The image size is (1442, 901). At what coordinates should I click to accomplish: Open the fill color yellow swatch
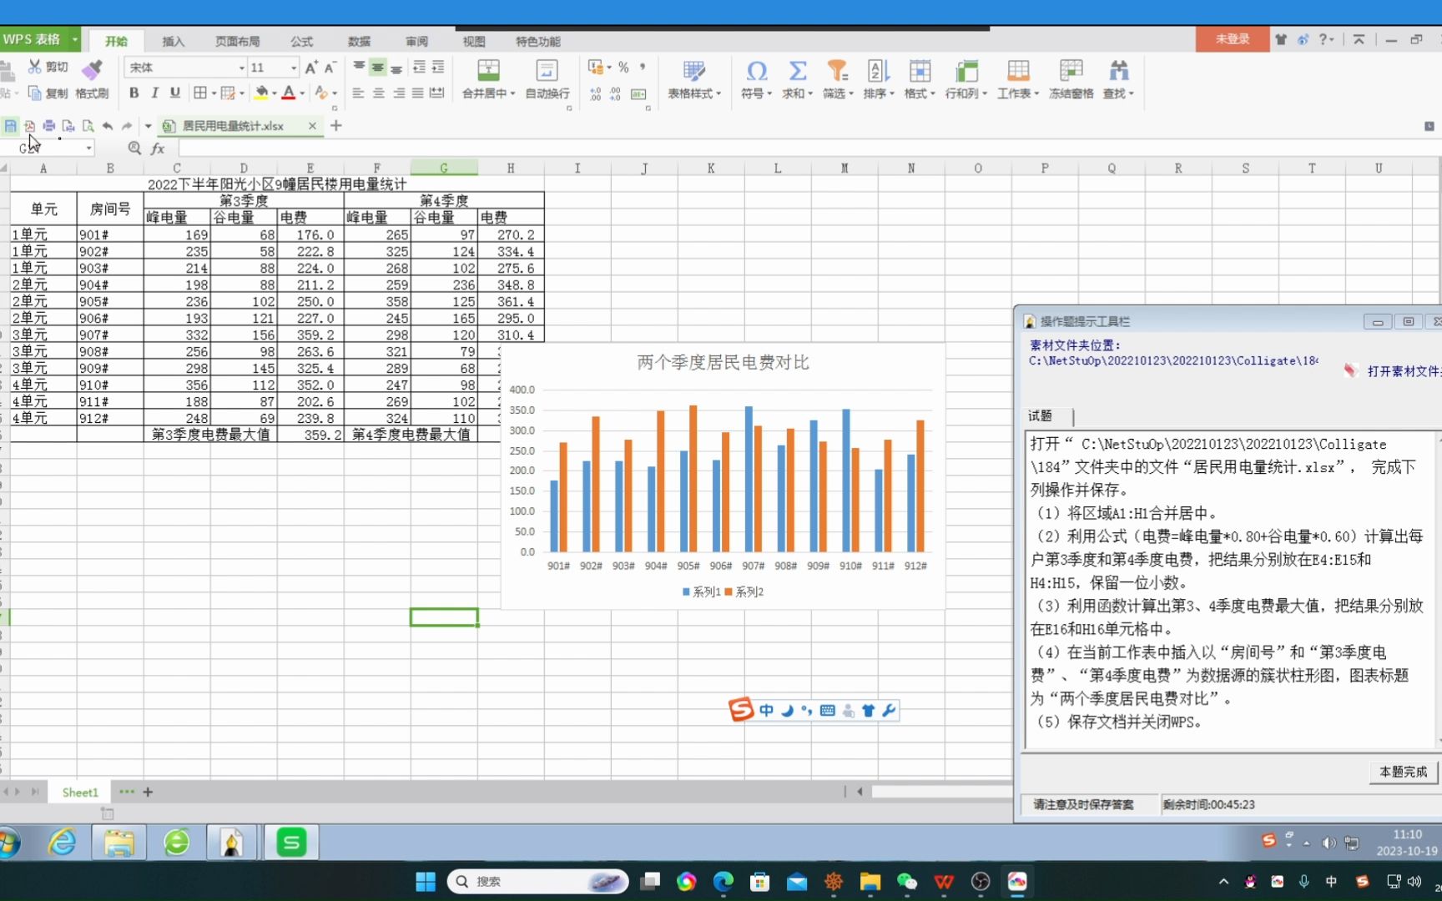(x=262, y=93)
